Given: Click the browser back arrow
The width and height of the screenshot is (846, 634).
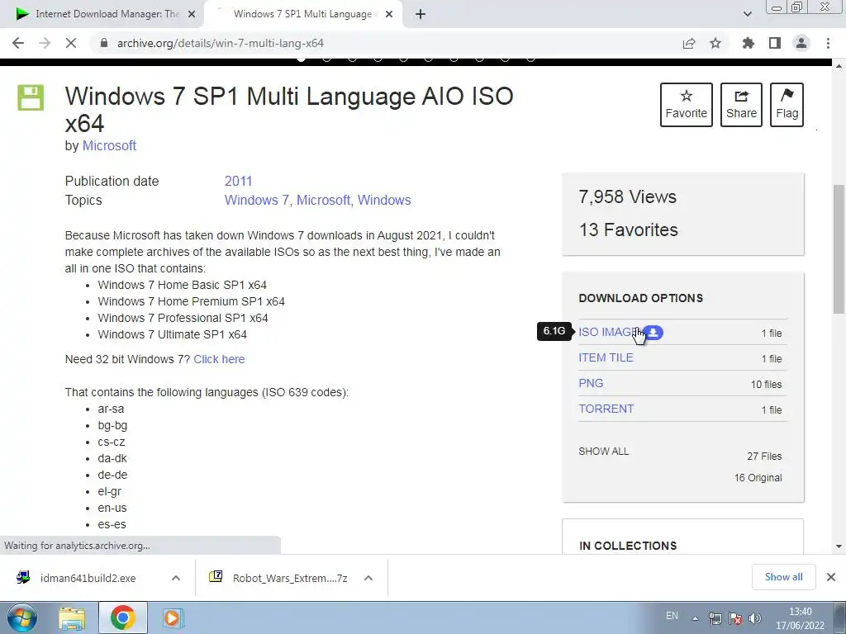Looking at the screenshot, I should pyautogui.click(x=18, y=43).
